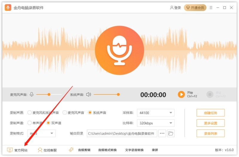The height and width of the screenshot is (157, 239).
Task: Open the 在线客服 link
Action: pos(50,150)
